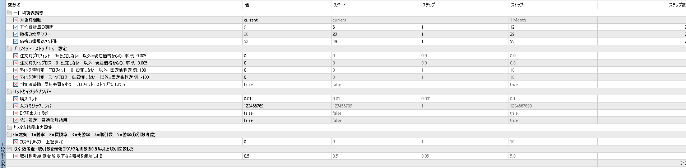Uncheck the 平均線計算の期間 optimization checkbox

point(15,27)
